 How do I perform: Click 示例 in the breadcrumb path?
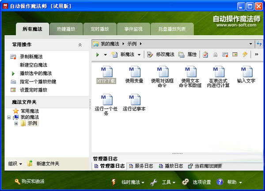(x=132, y=44)
